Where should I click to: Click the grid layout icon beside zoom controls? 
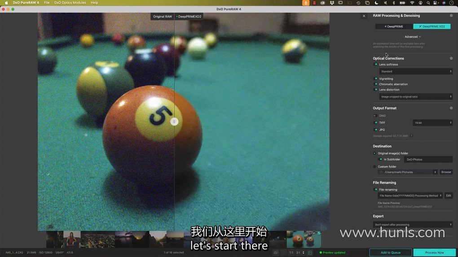click(x=310, y=253)
